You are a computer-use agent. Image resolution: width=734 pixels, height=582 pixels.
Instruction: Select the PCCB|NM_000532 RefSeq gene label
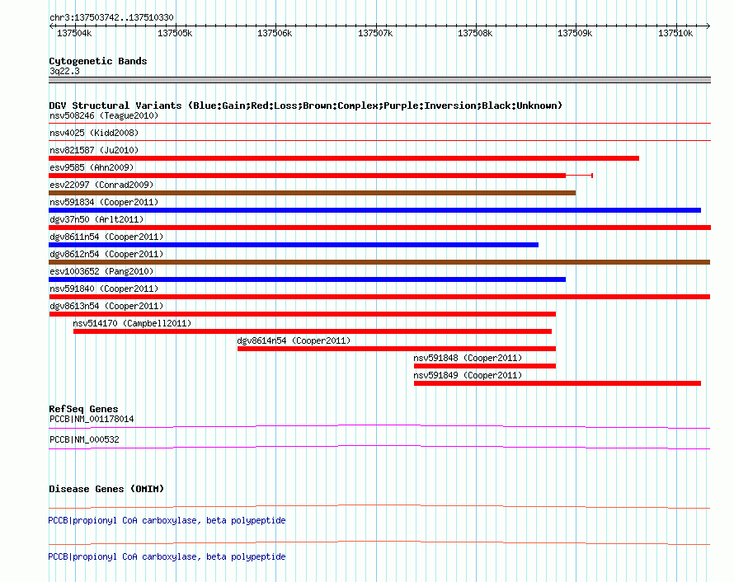(84, 439)
